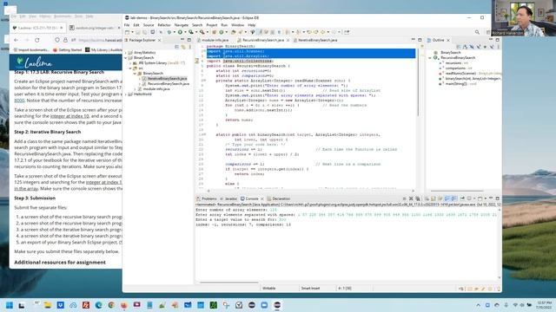Screen dimensions: 556x312
Task: Open the External Tools dropdown arrow
Action: pos(207,32)
